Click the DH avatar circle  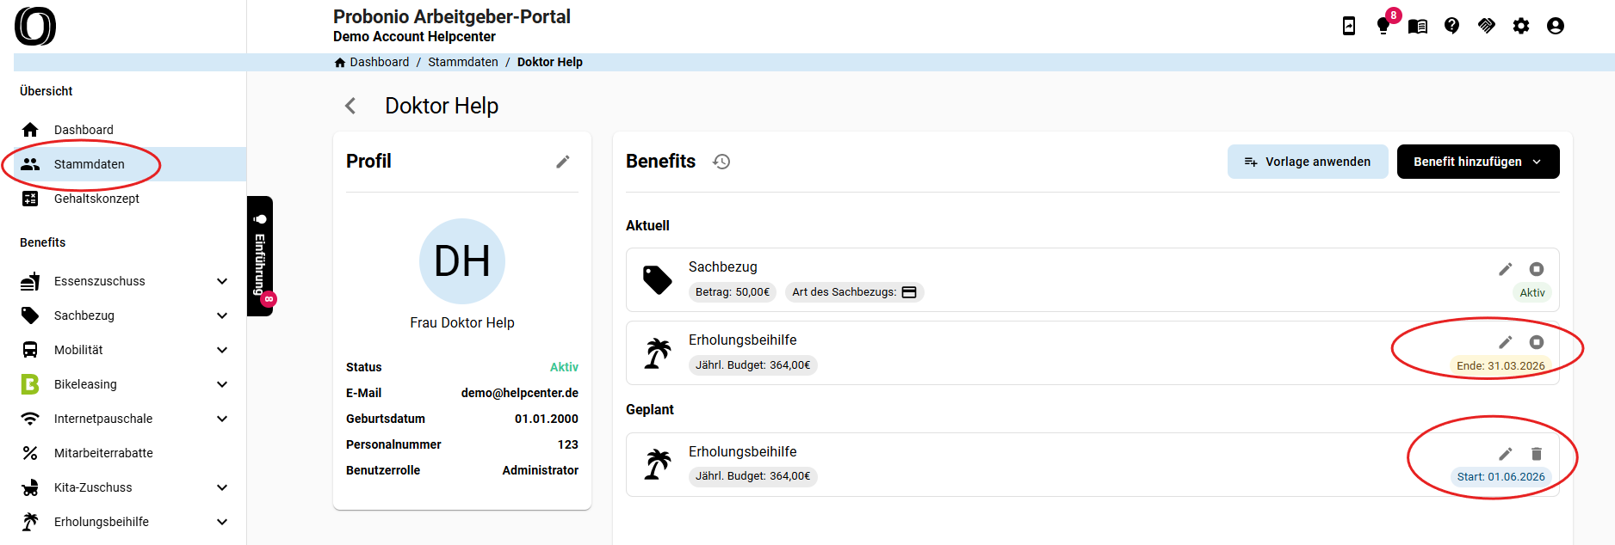tap(462, 261)
